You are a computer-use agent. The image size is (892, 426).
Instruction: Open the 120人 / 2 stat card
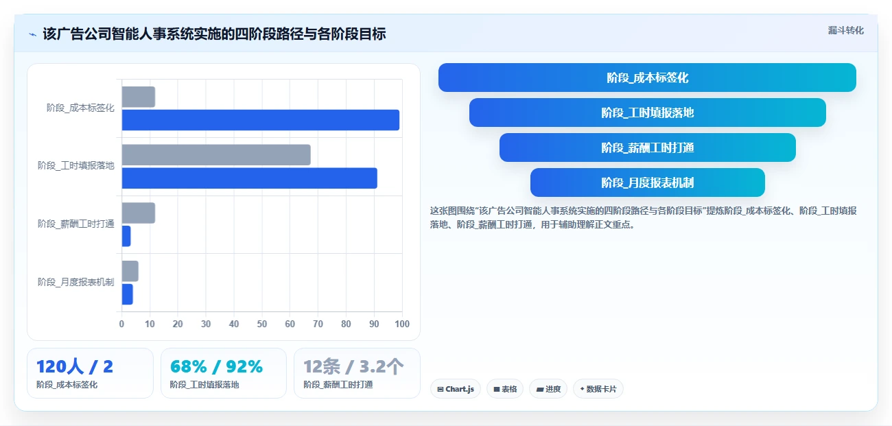tap(90, 373)
